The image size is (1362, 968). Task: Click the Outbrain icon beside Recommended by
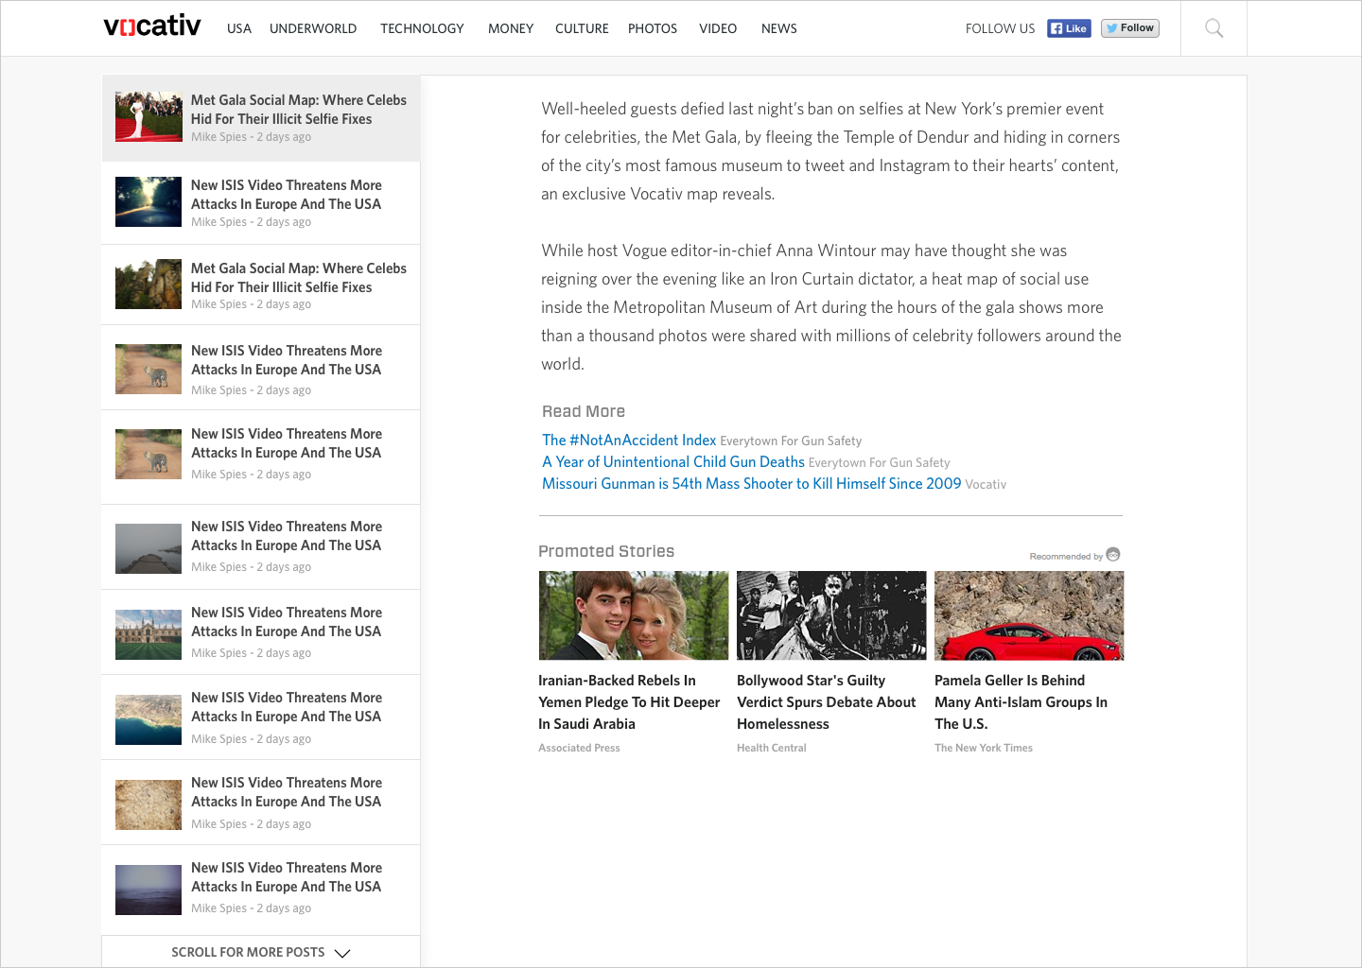point(1113,554)
